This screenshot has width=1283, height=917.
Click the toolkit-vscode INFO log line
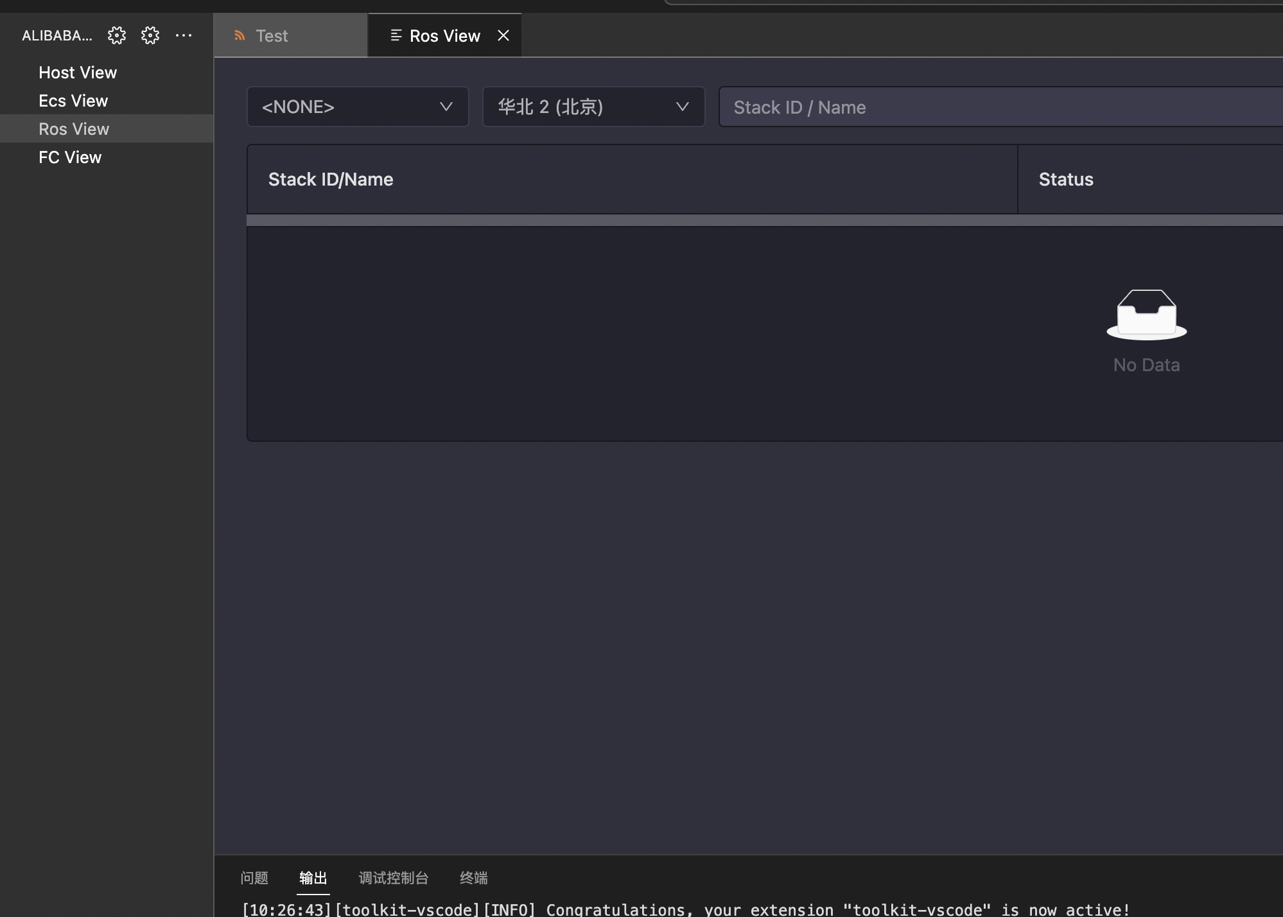pyautogui.click(x=685, y=909)
